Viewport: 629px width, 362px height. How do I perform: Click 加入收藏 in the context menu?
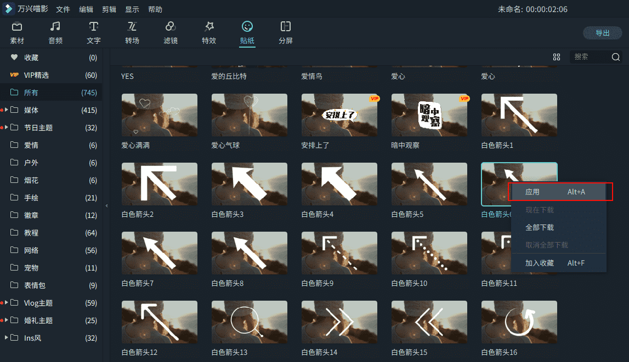tap(540, 263)
